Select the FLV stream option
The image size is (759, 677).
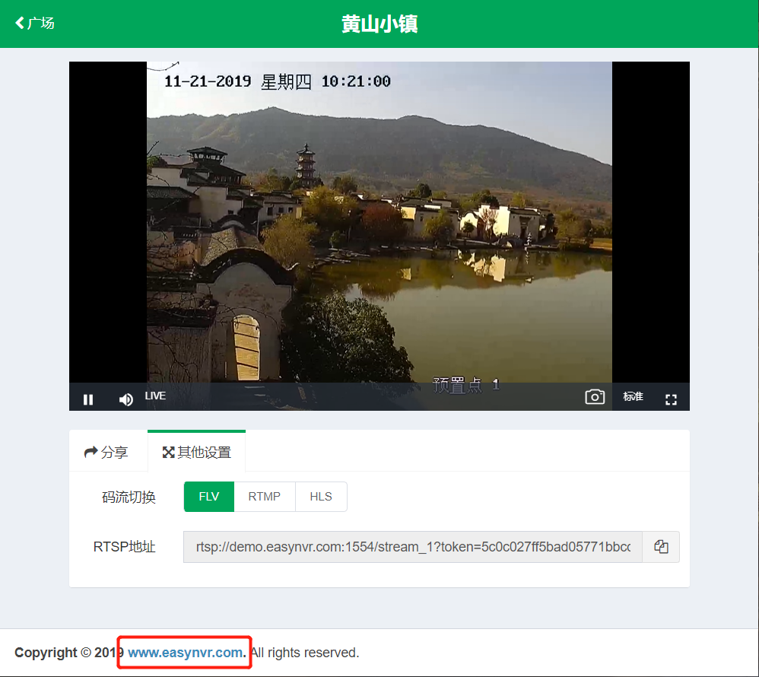coord(208,496)
